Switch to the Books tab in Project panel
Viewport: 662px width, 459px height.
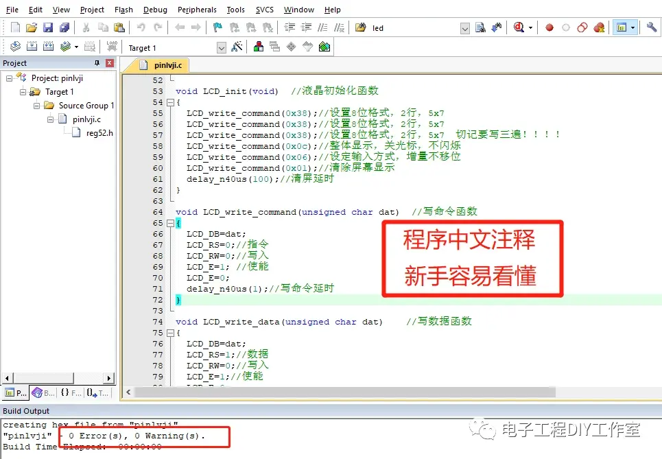(x=43, y=392)
